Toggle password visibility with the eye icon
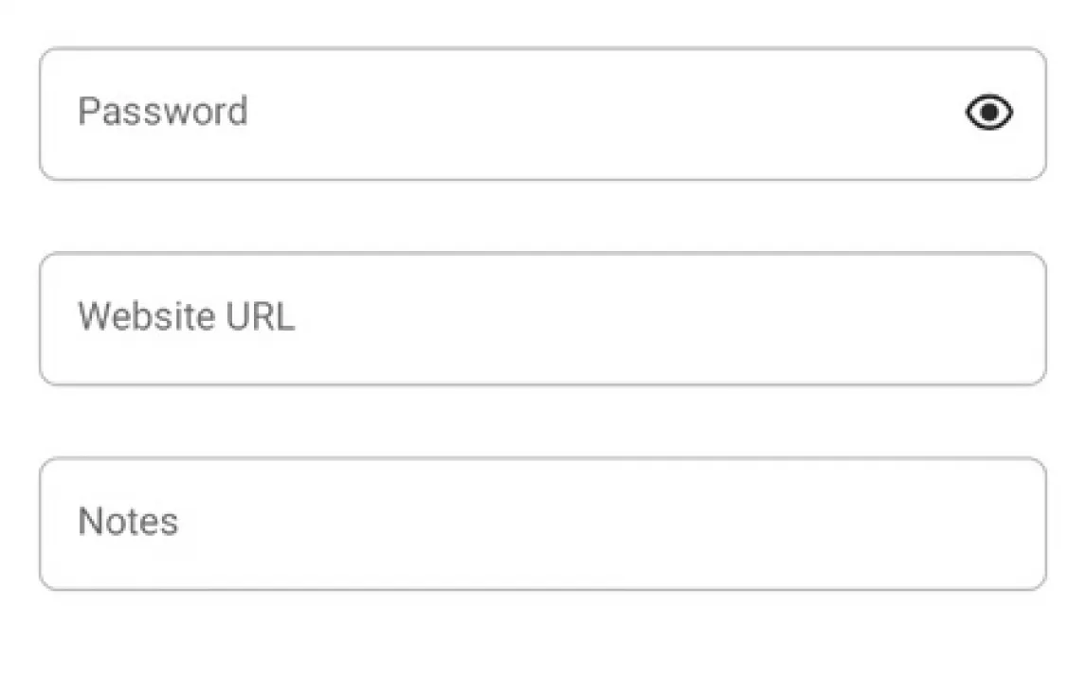Image resolution: width=1086 pixels, height=678 pixels. pyautogui.click(x=989, y=113)
